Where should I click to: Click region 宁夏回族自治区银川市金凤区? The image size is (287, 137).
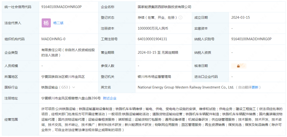[63, 77]
